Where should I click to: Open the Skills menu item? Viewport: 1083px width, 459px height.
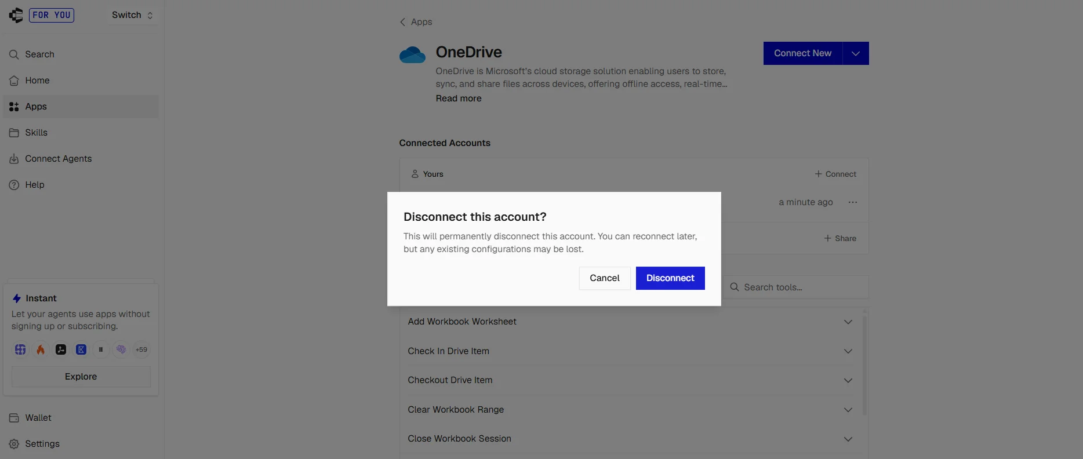coord(81,133)
